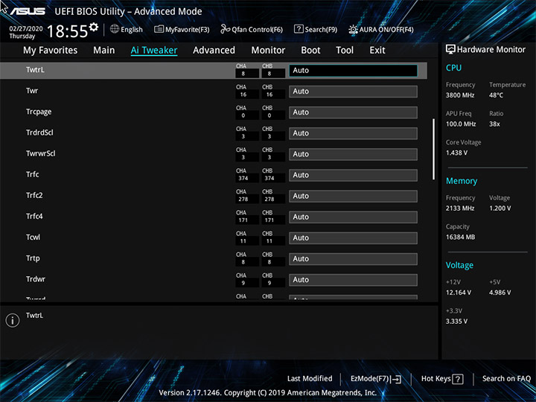
Task: Click the +3.3V reading 3.335 V
Action: 456,322
